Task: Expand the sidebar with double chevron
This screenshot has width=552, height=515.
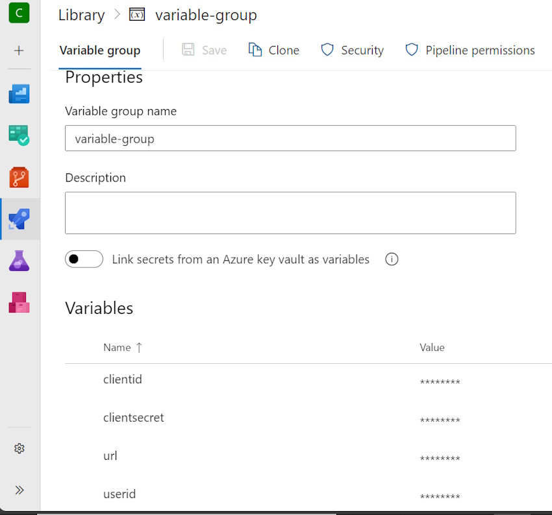Action: [19, 490]
